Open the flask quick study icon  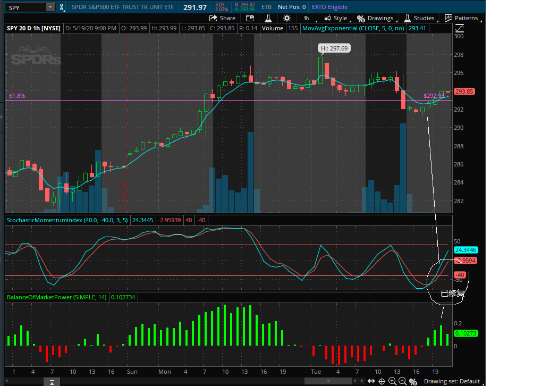point(268,18)
